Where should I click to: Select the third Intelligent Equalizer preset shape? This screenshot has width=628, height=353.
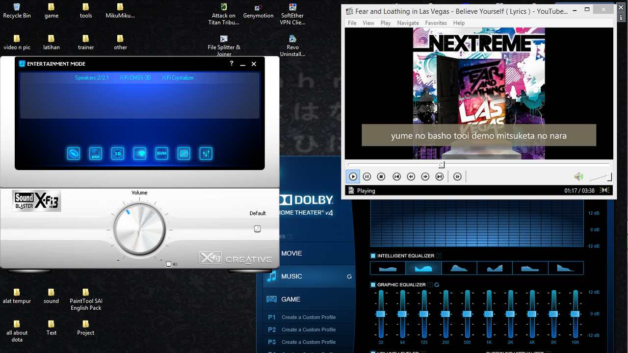(459, 268)
